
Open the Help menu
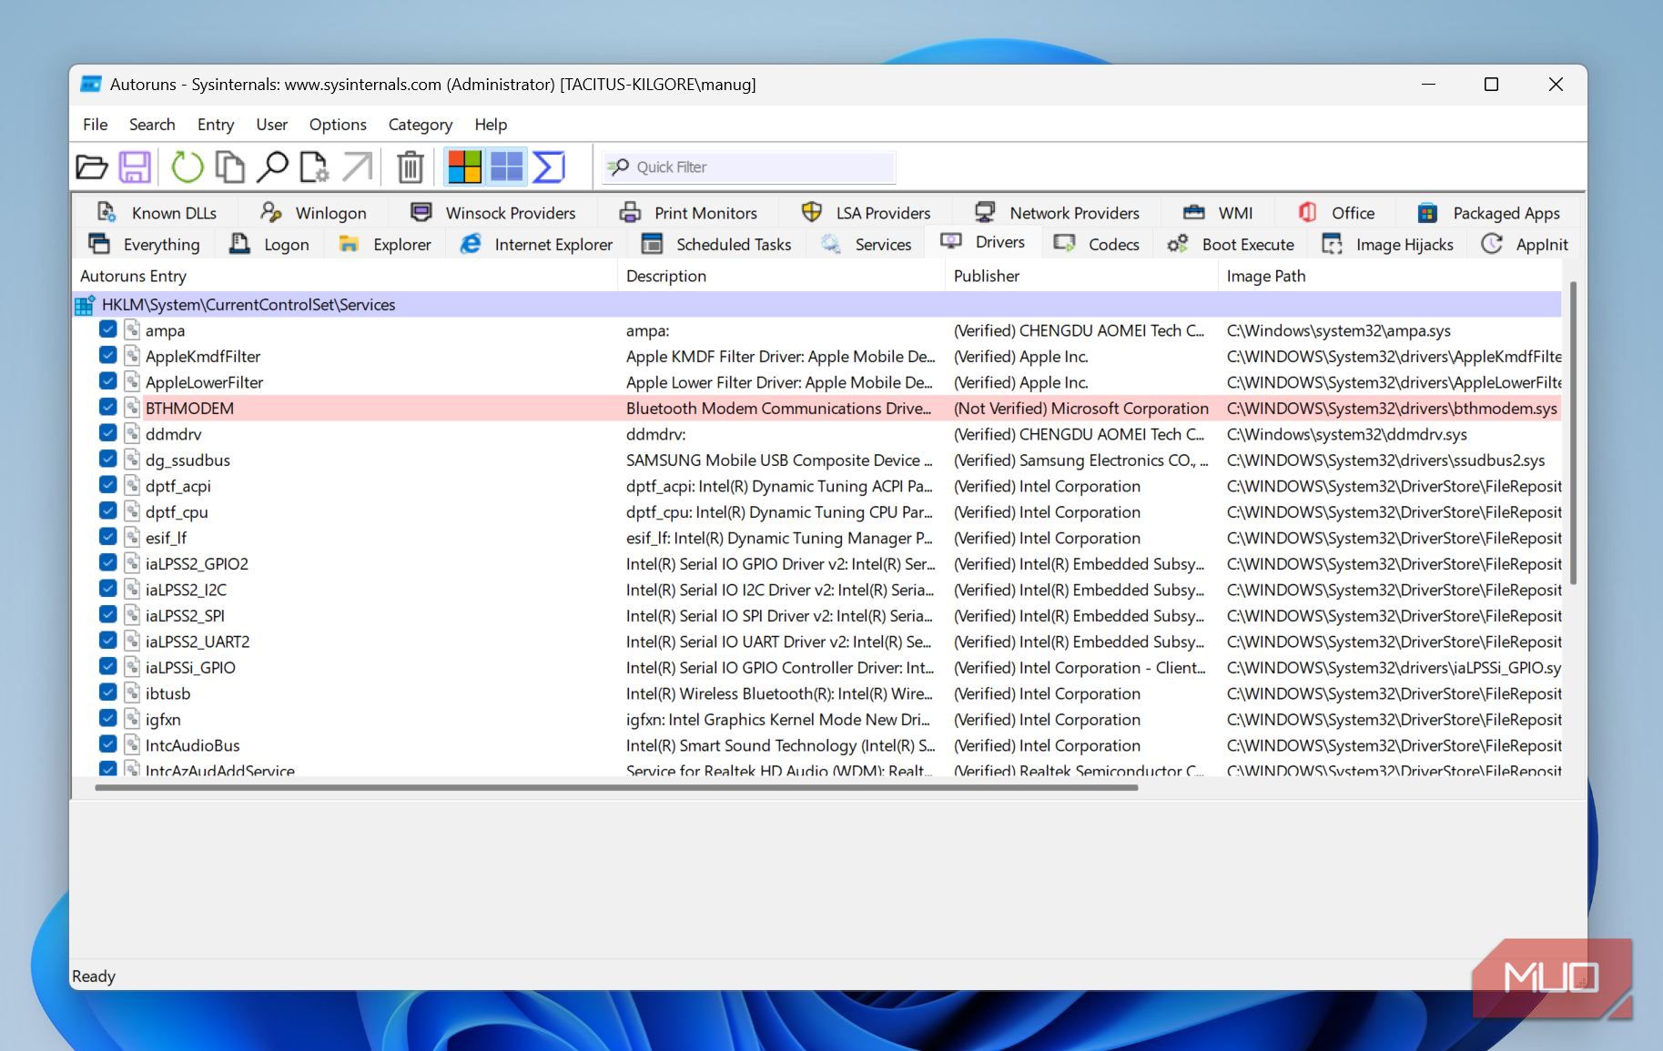click(x=491, y=125)
